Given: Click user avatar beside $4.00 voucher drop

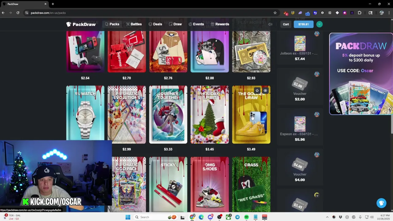Looking at the screenshot, I should 317,155.
